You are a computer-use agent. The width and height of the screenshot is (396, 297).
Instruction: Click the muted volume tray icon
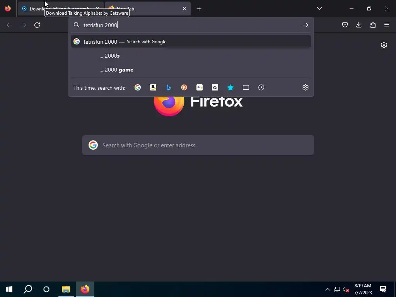346,289
